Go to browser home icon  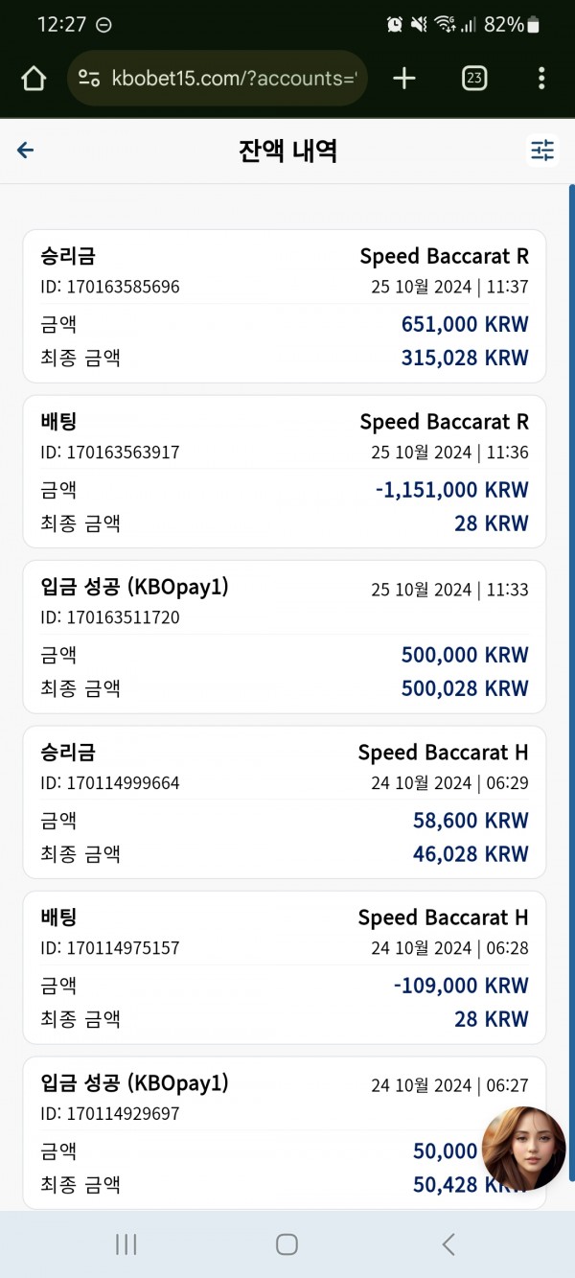click(x=34, y=79)
